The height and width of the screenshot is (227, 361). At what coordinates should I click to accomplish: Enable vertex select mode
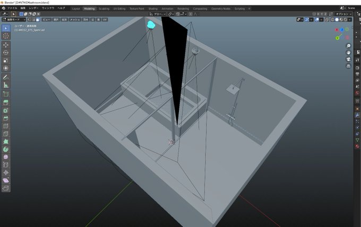(30, 20)
